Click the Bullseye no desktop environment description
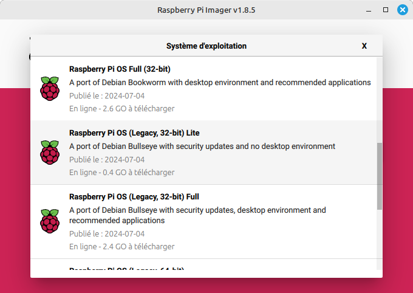 (202, 146)
